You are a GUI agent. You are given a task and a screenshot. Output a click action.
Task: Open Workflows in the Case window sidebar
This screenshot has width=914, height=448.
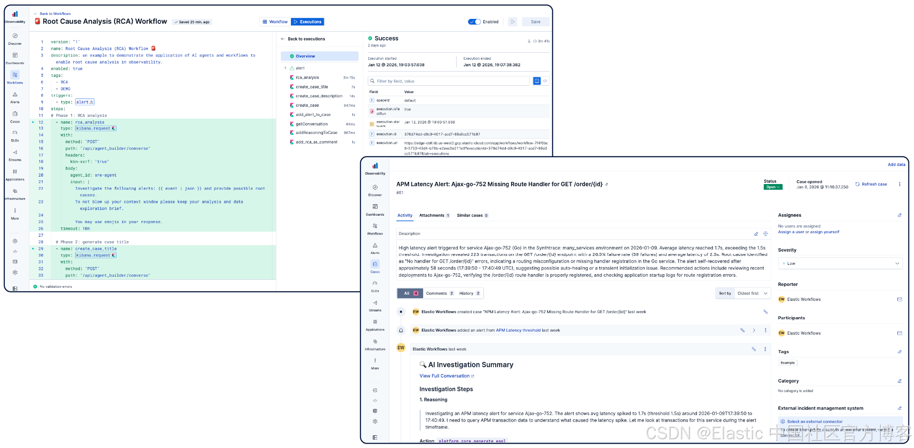pos(375,229)
